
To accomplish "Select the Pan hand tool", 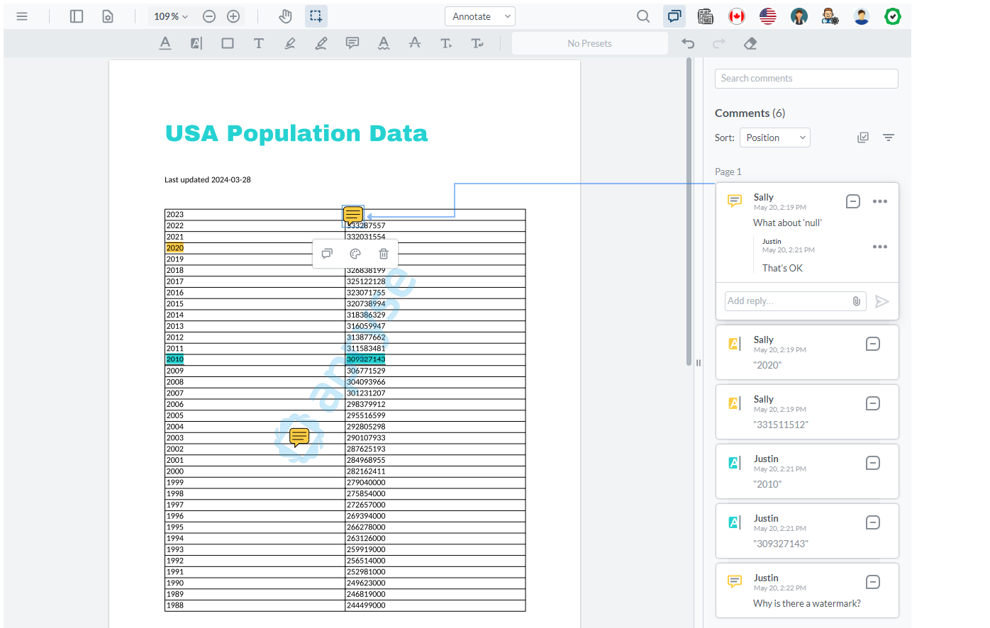I will tap(285, 16).
